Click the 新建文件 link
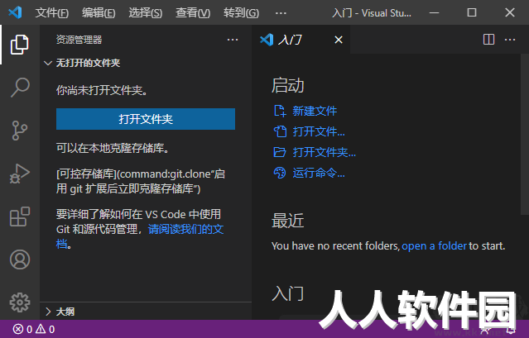Screen dimensions: 529x338 click(x=315, y=111)
